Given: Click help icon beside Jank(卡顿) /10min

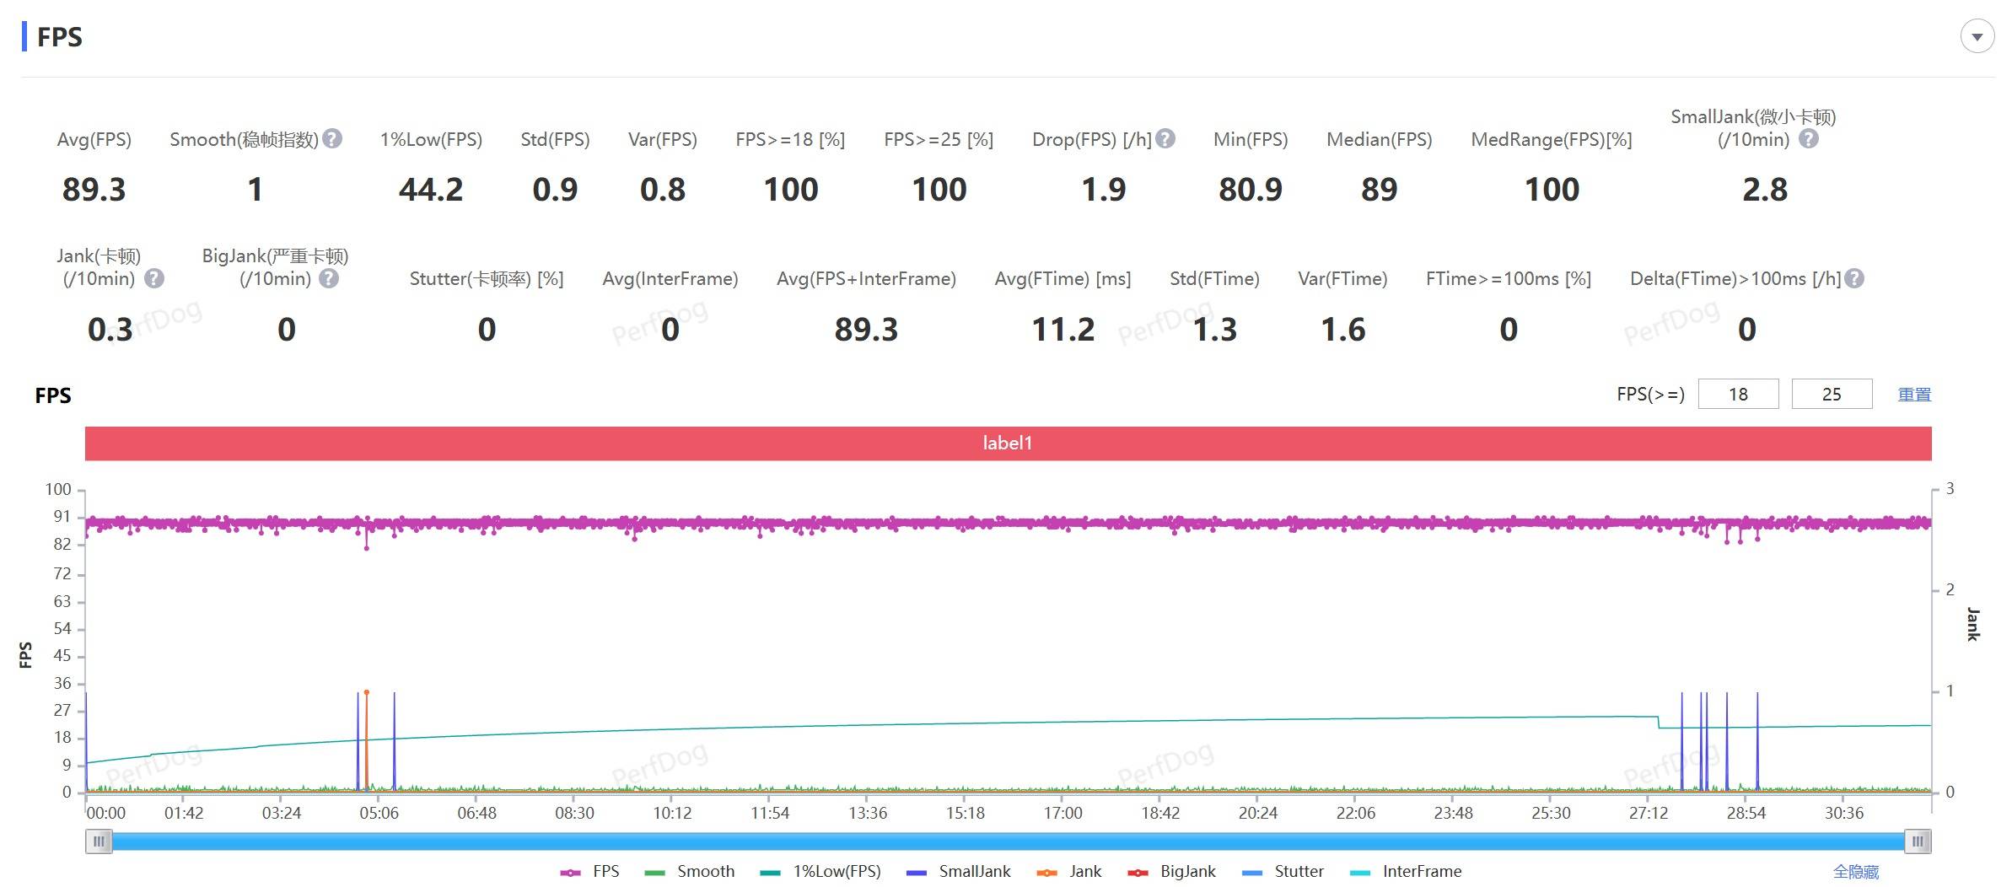Looking at the screenshot, I should (154, 278).
